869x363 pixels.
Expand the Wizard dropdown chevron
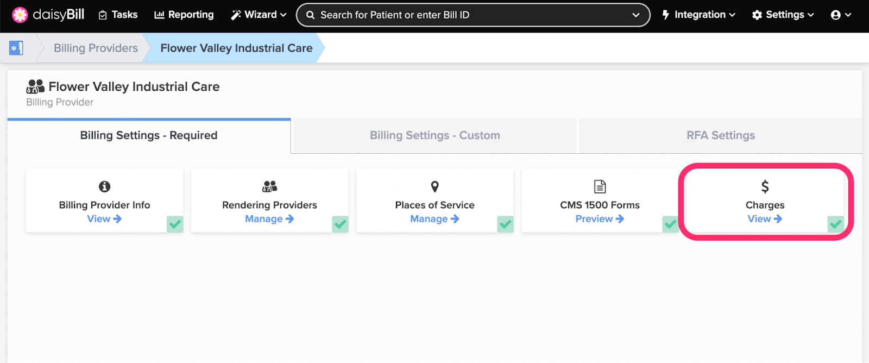[x=284, y=15]
